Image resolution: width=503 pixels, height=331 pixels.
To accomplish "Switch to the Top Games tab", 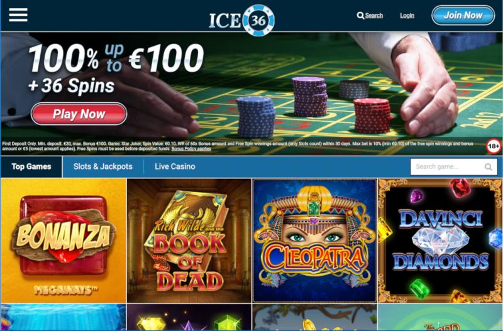I will pyautogui.click(x=31, y=166).
